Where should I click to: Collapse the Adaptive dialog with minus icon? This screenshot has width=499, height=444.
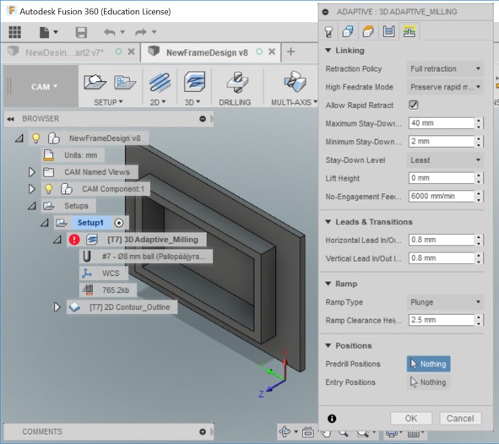pos(325,12)
